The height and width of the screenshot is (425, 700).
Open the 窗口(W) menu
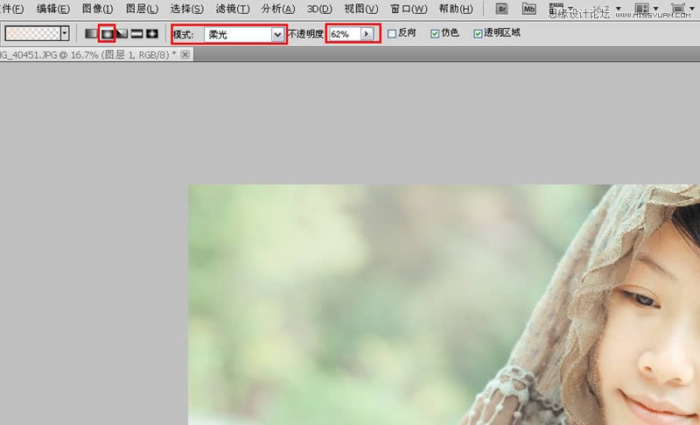(x=409, y=9)
